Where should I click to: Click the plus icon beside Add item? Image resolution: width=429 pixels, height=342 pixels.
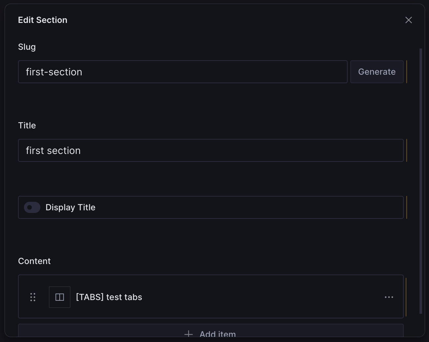click(189, 334)
